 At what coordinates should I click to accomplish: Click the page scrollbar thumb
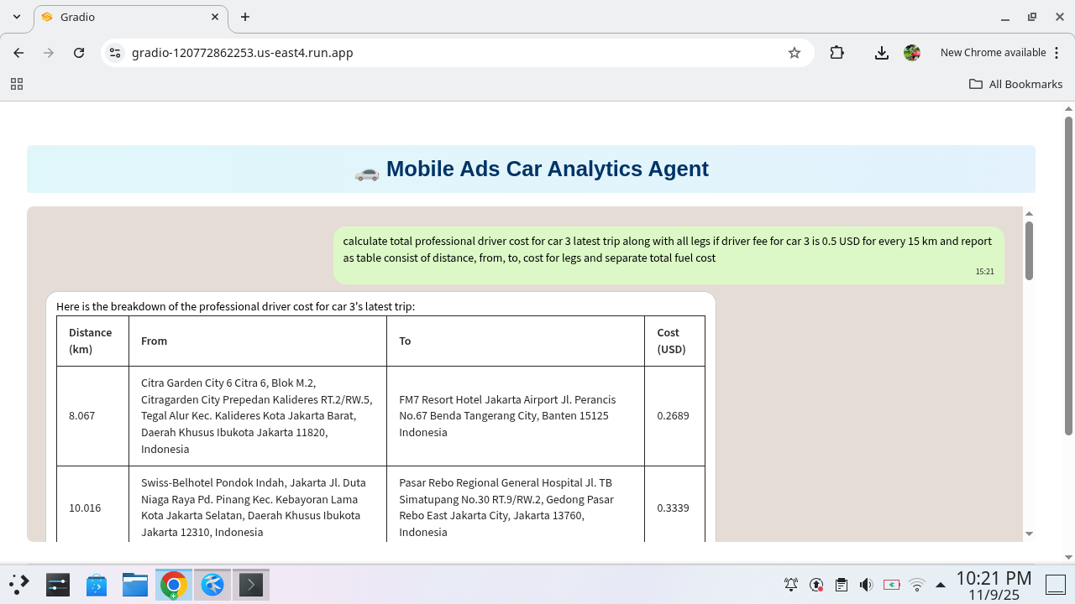1069,276
